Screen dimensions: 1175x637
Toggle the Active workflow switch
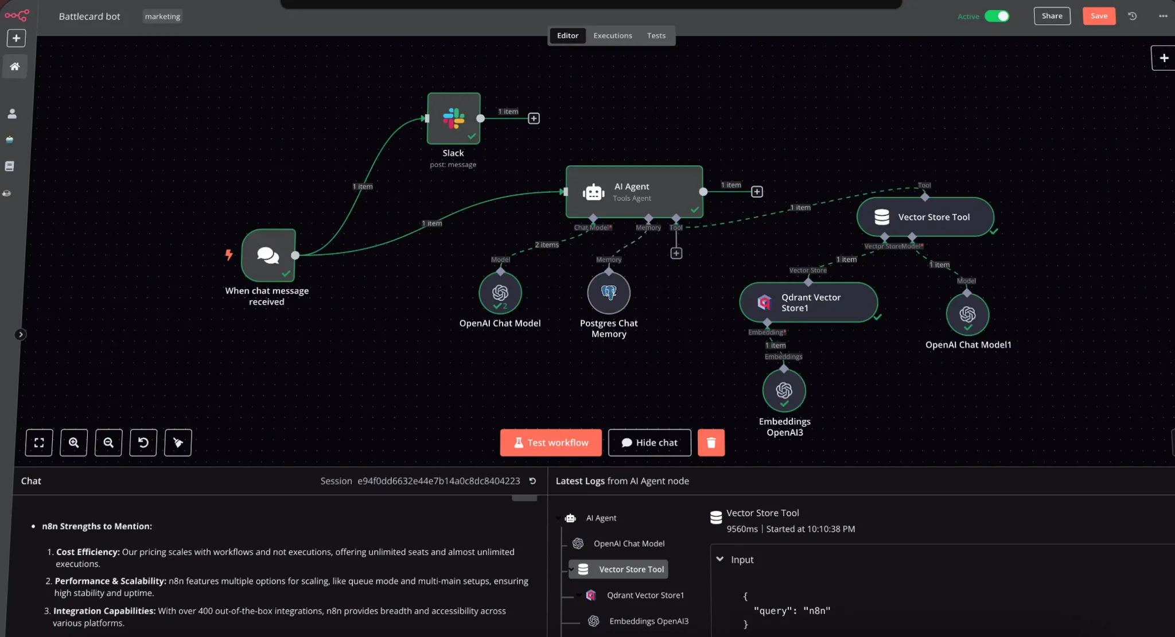coord(997,16)
